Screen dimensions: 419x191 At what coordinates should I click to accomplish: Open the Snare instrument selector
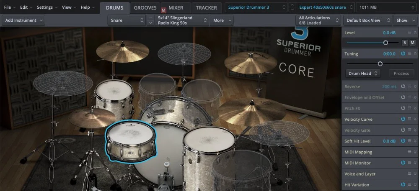127,20
